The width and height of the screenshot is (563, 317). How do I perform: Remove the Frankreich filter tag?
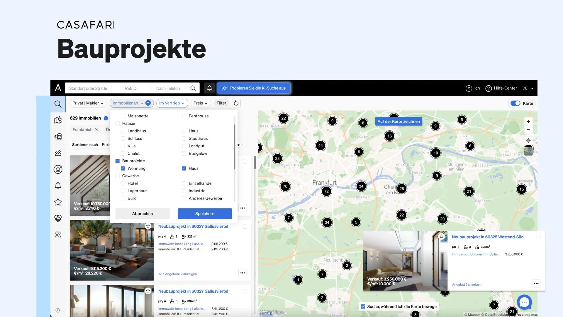[96, 129]
